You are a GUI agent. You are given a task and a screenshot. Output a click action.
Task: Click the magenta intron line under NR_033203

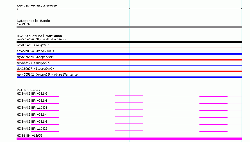129,124
